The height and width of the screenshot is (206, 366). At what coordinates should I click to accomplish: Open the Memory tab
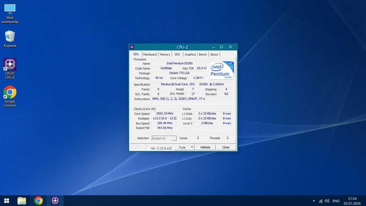pos(165,54)
